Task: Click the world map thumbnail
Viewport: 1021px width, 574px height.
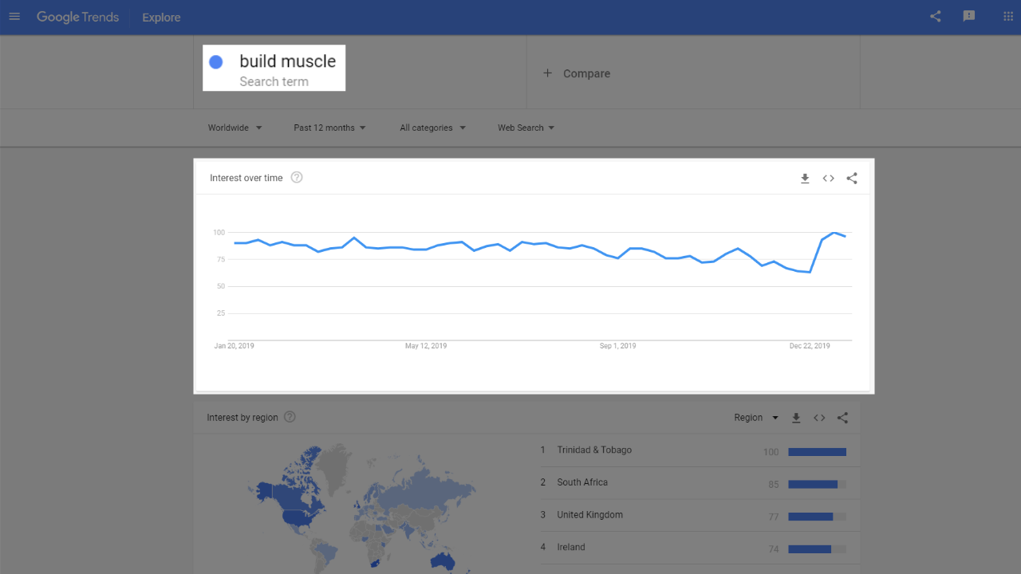Action: 363,509
